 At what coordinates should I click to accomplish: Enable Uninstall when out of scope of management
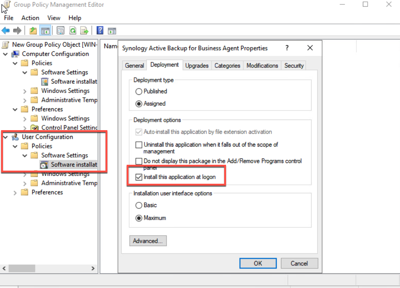click(x=139, y=145)
